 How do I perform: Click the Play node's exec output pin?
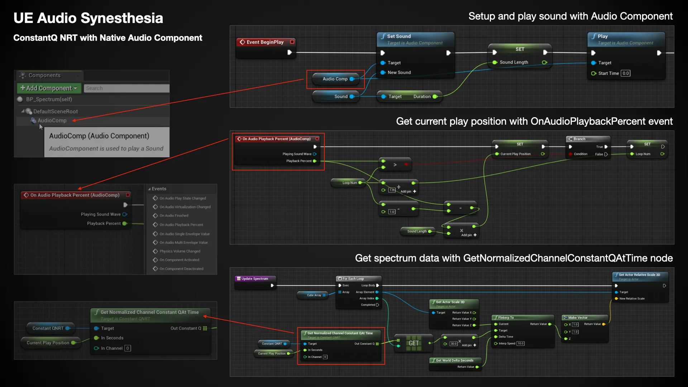pos(659,53)
